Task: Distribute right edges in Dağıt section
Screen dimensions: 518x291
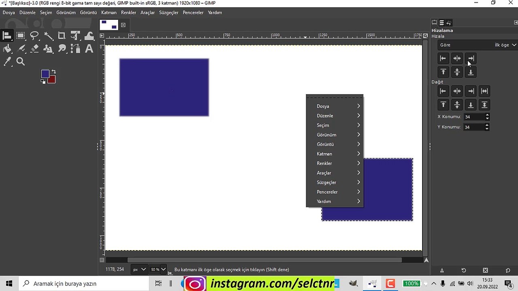Action: (471, 91)
